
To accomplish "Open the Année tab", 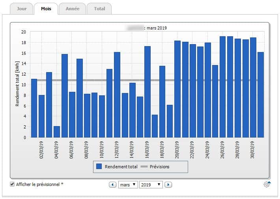I will click(x=73, y=9).
